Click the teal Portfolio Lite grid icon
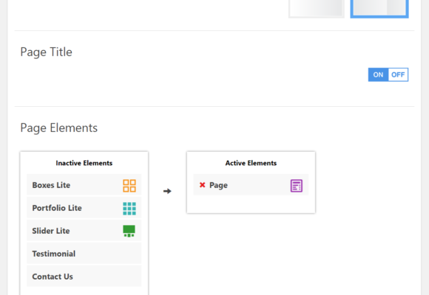Viewport: 429px width, 295px height. [129, 209]
